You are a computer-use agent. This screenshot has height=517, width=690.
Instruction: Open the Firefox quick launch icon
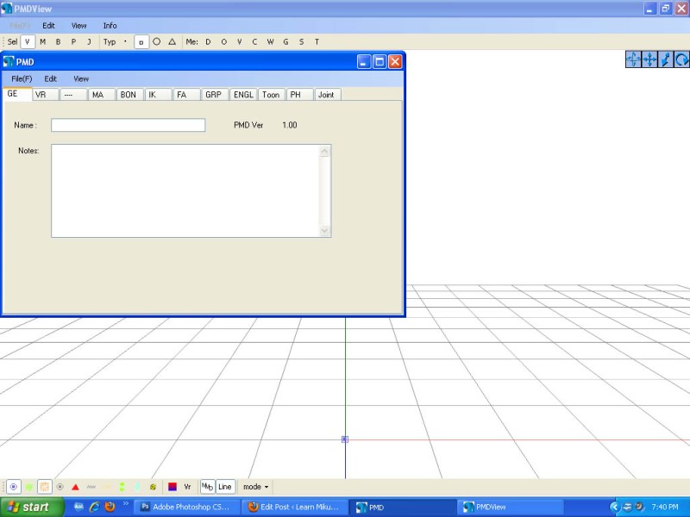(x=110, y=507)
